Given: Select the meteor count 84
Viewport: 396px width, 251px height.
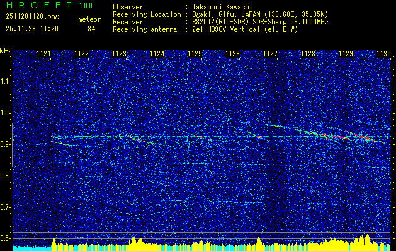Looking at the screenshot, I should (x=91, y=29).
